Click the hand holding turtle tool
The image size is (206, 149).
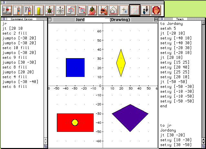tap(92, 10)
